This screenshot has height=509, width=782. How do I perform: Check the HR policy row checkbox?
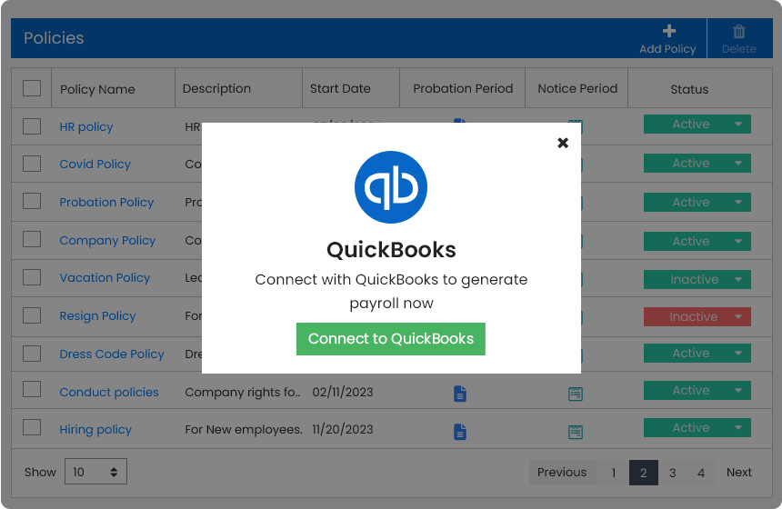point(32,126)
